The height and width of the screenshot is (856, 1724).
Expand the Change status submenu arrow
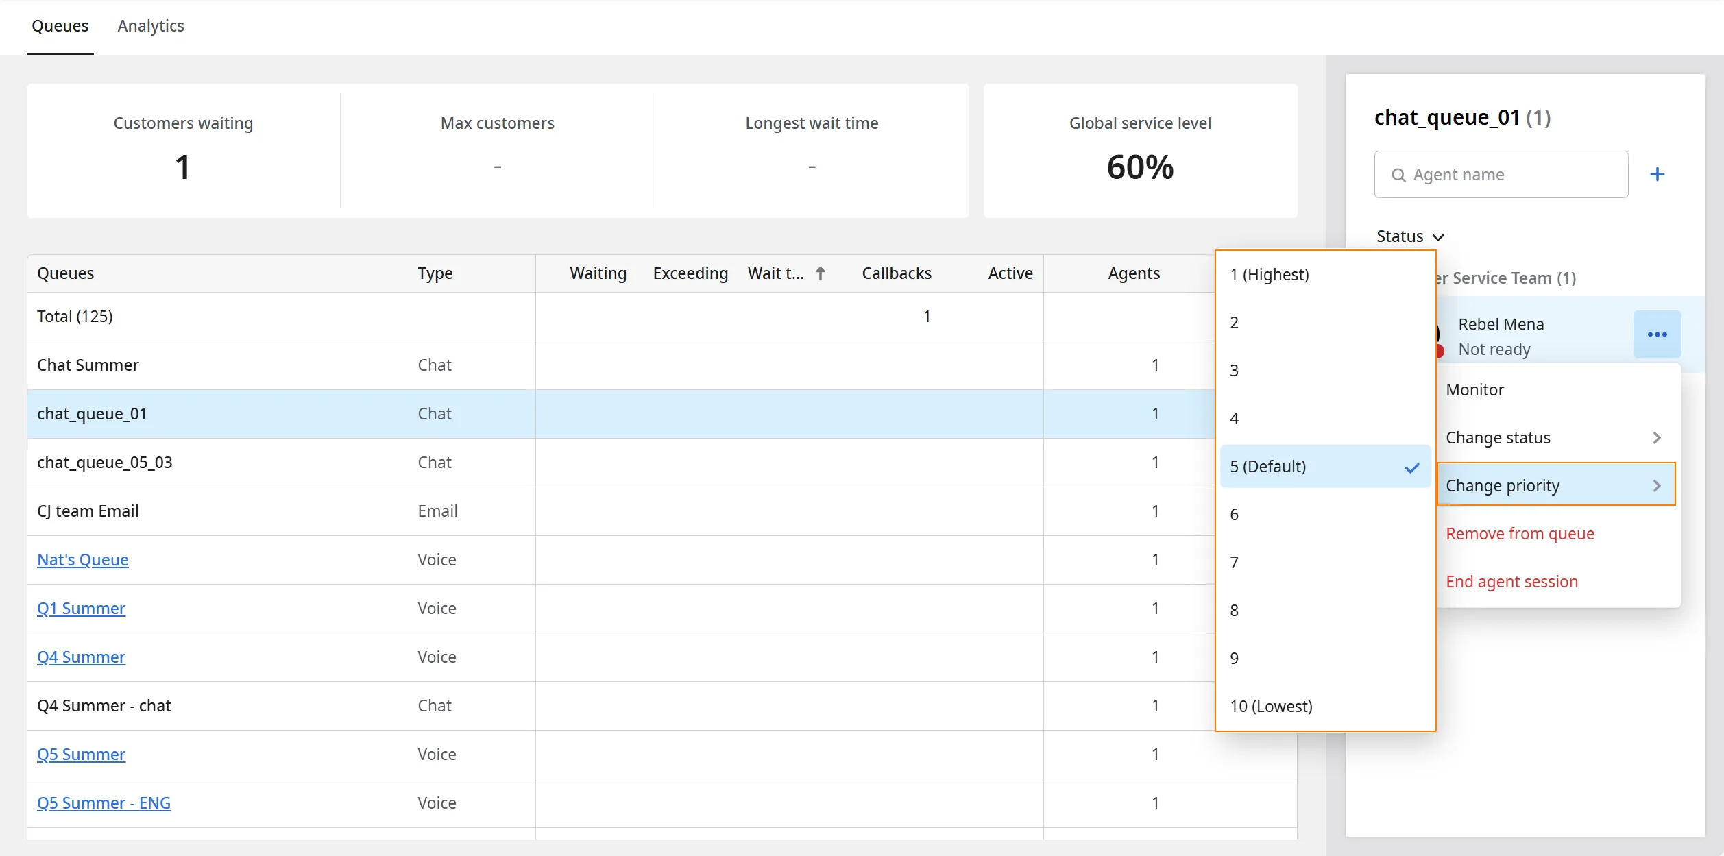(1657, 438)
